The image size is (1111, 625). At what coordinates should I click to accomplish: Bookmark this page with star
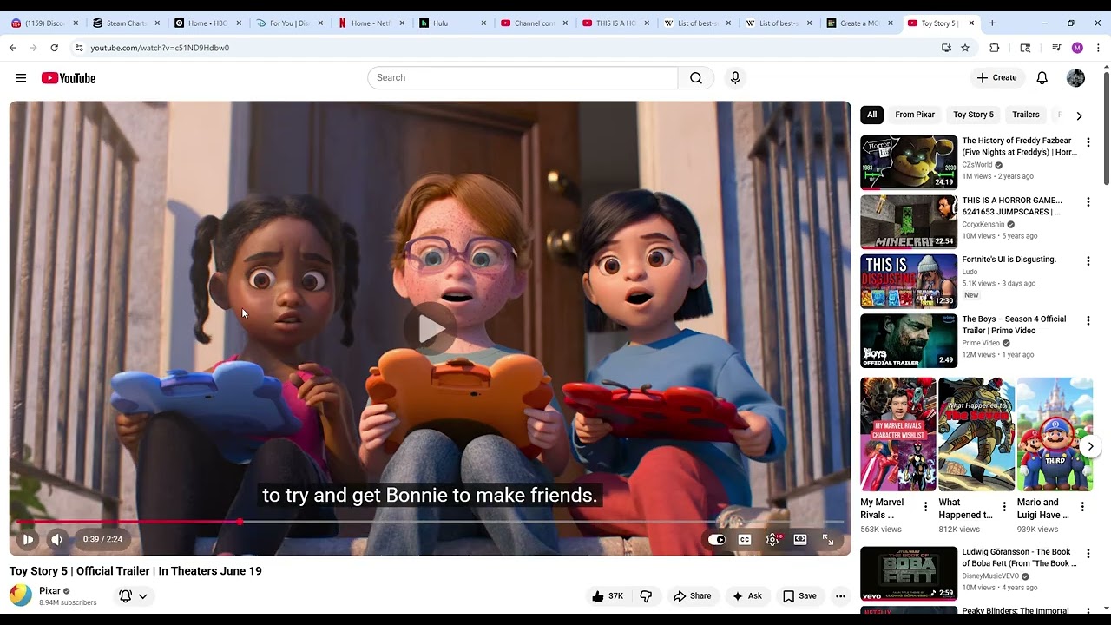tap(965, 48)
